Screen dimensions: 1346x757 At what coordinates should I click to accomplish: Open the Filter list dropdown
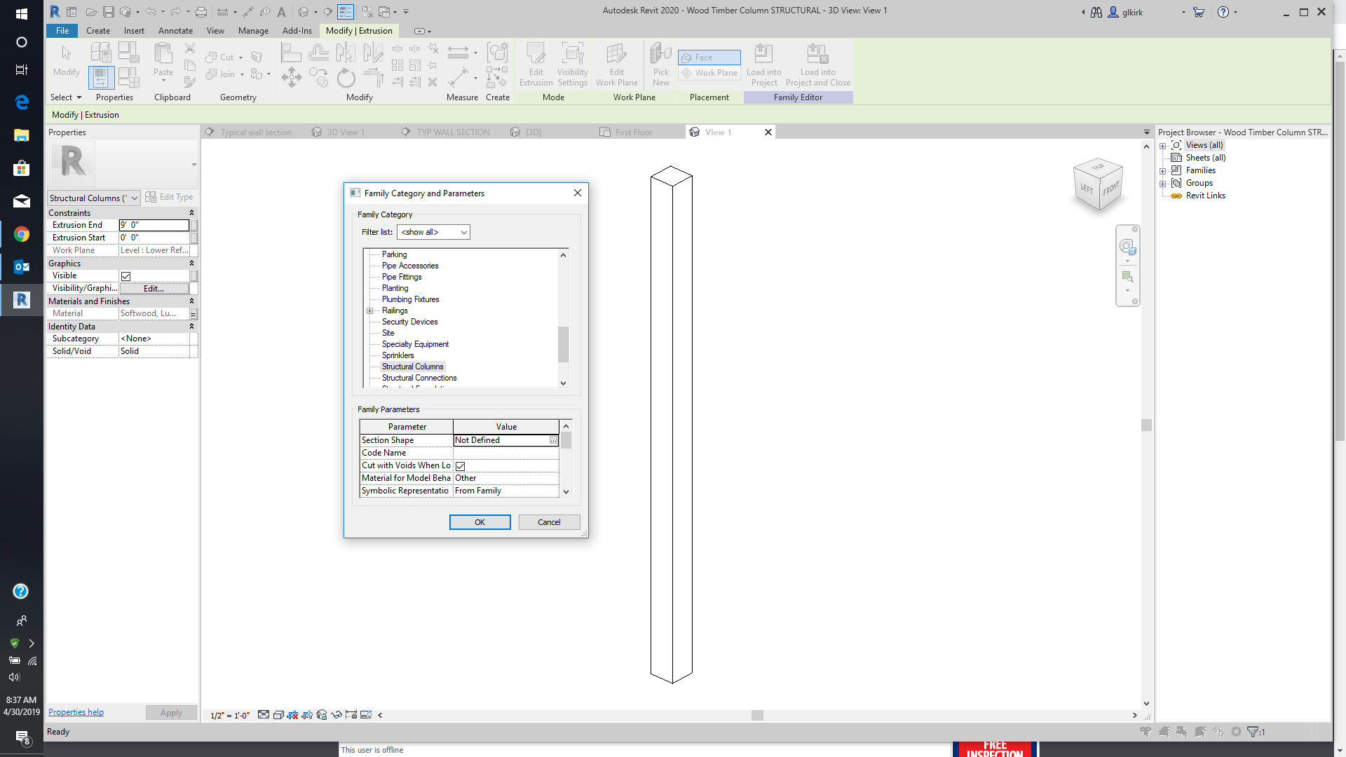click(x=433, y=232)
